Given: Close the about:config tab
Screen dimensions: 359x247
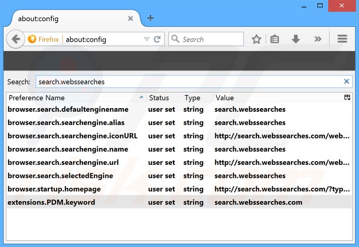Looking at the screenshot, I should point(130,18).
